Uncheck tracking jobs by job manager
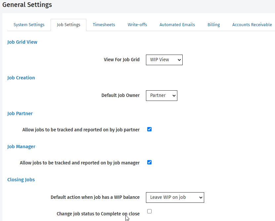The image size is (275, 221). (150, 162)
